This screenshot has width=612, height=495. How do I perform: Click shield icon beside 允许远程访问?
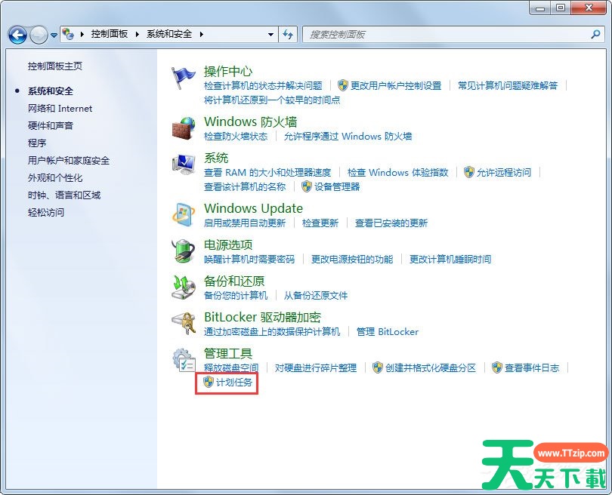(468, 172)
